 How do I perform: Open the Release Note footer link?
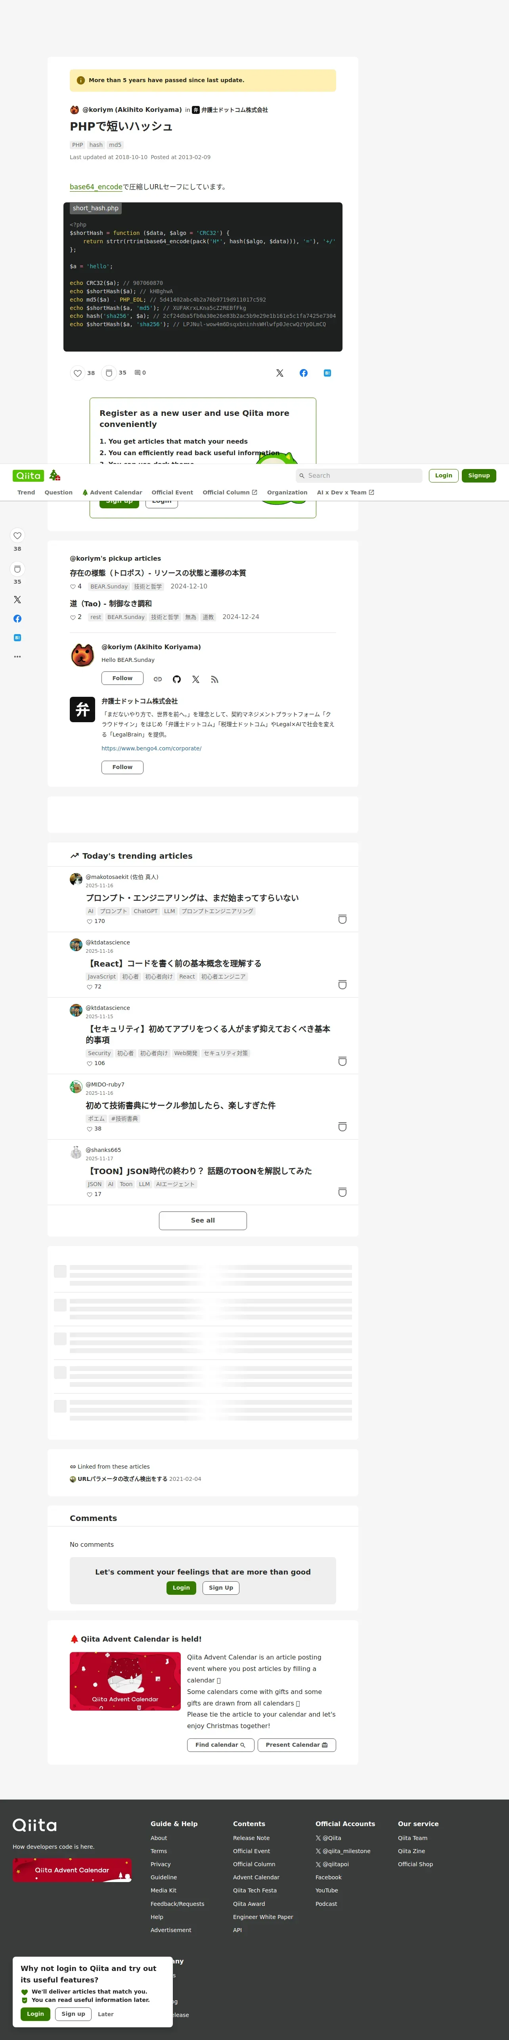click(251, 1838)
